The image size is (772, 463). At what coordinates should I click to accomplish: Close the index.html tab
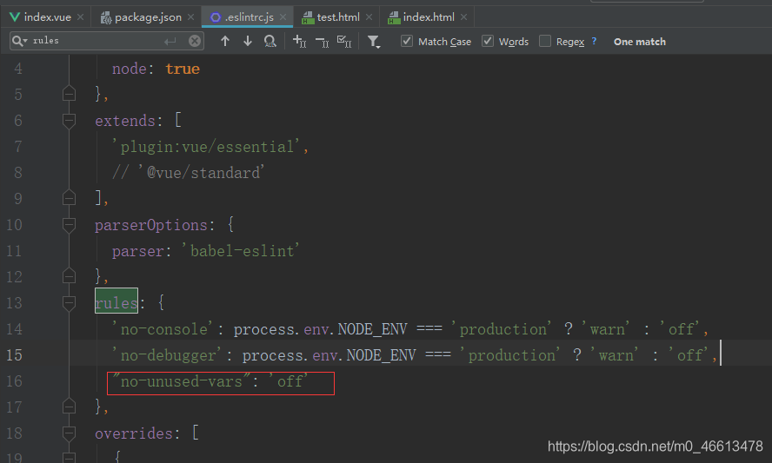pyautogui.click(x=463, y=17)
